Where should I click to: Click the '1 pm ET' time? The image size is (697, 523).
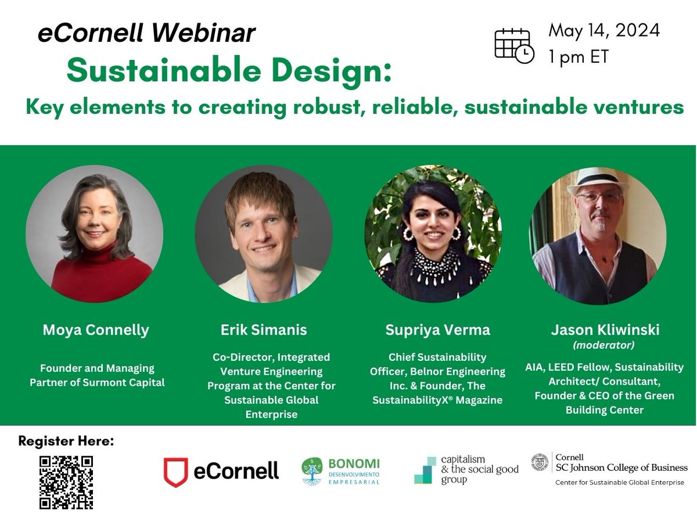coord(579,58)
